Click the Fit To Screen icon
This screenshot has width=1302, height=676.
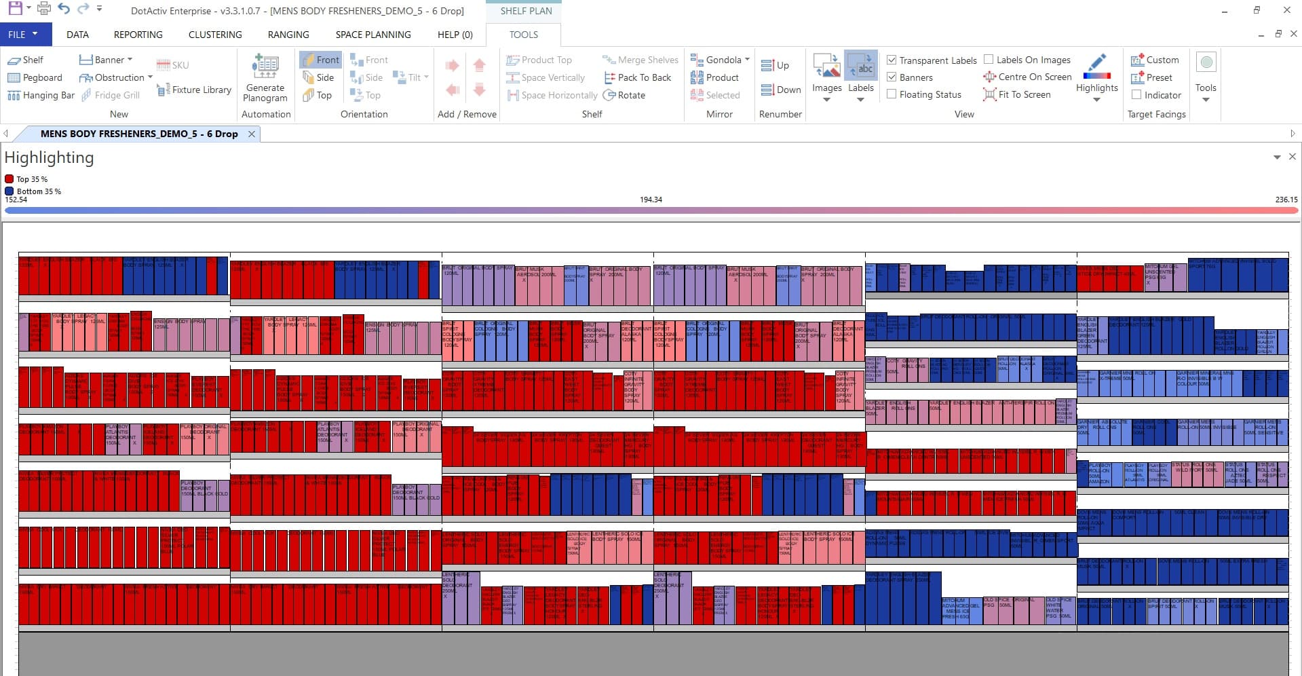[990, 95]
